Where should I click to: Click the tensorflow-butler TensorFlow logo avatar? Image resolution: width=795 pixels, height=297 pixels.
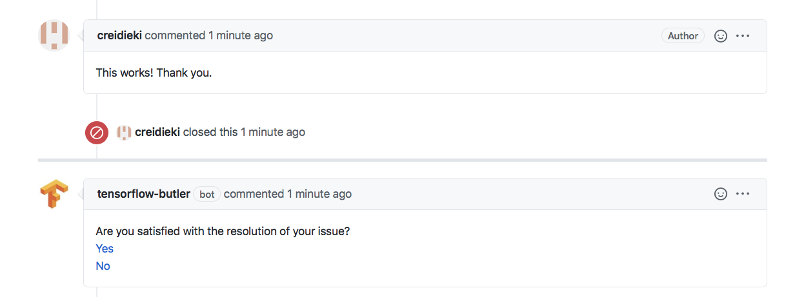pyautogui.click(x=54, y=194)
